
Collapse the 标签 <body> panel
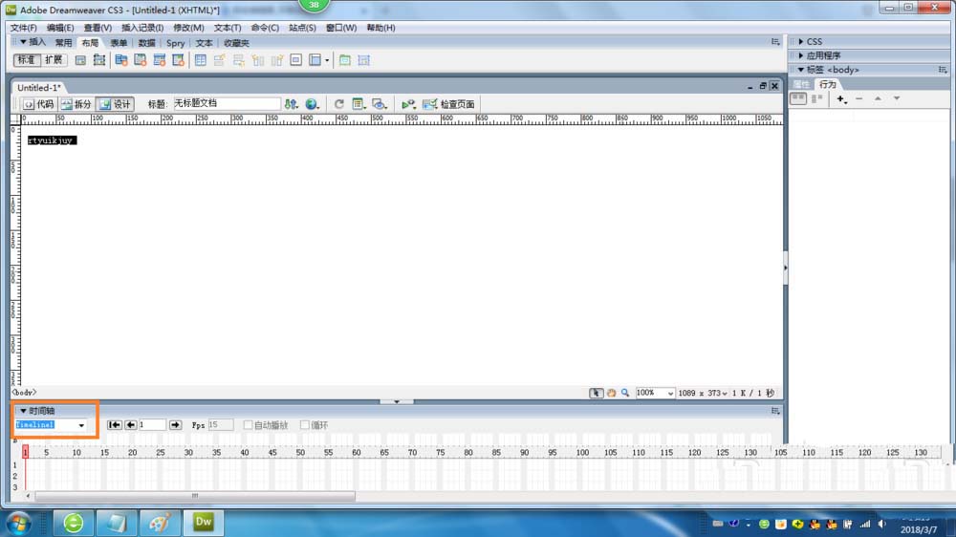(801, 70)
